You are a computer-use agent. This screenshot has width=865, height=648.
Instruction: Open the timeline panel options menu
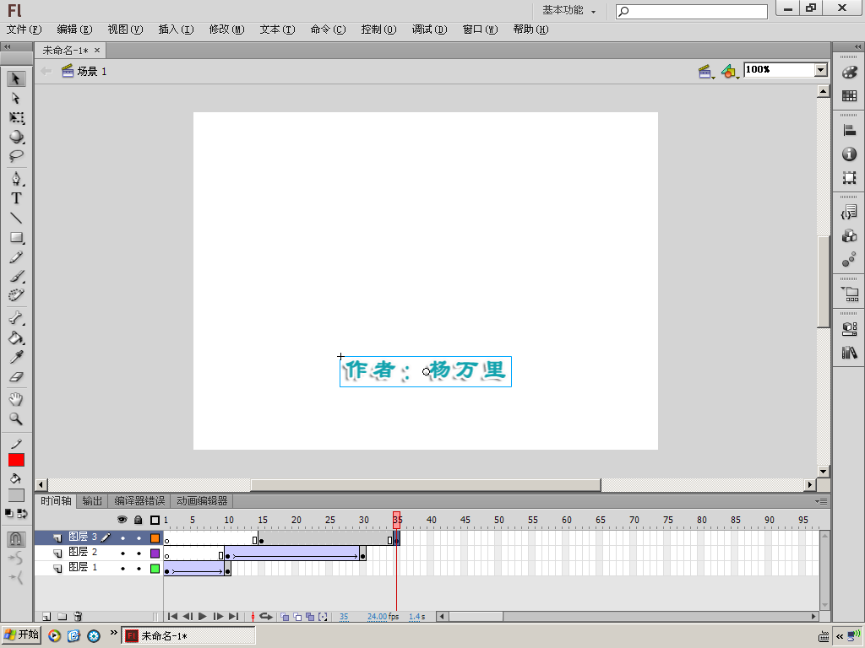(821, 501)
